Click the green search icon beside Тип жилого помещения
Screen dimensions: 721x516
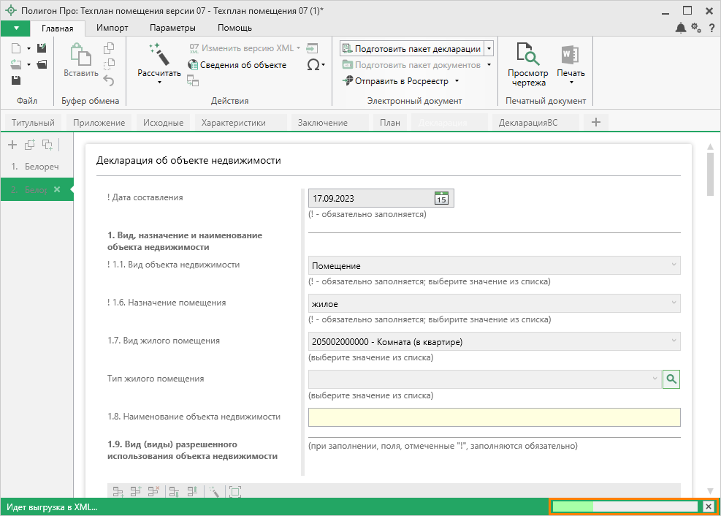point(671,379)
